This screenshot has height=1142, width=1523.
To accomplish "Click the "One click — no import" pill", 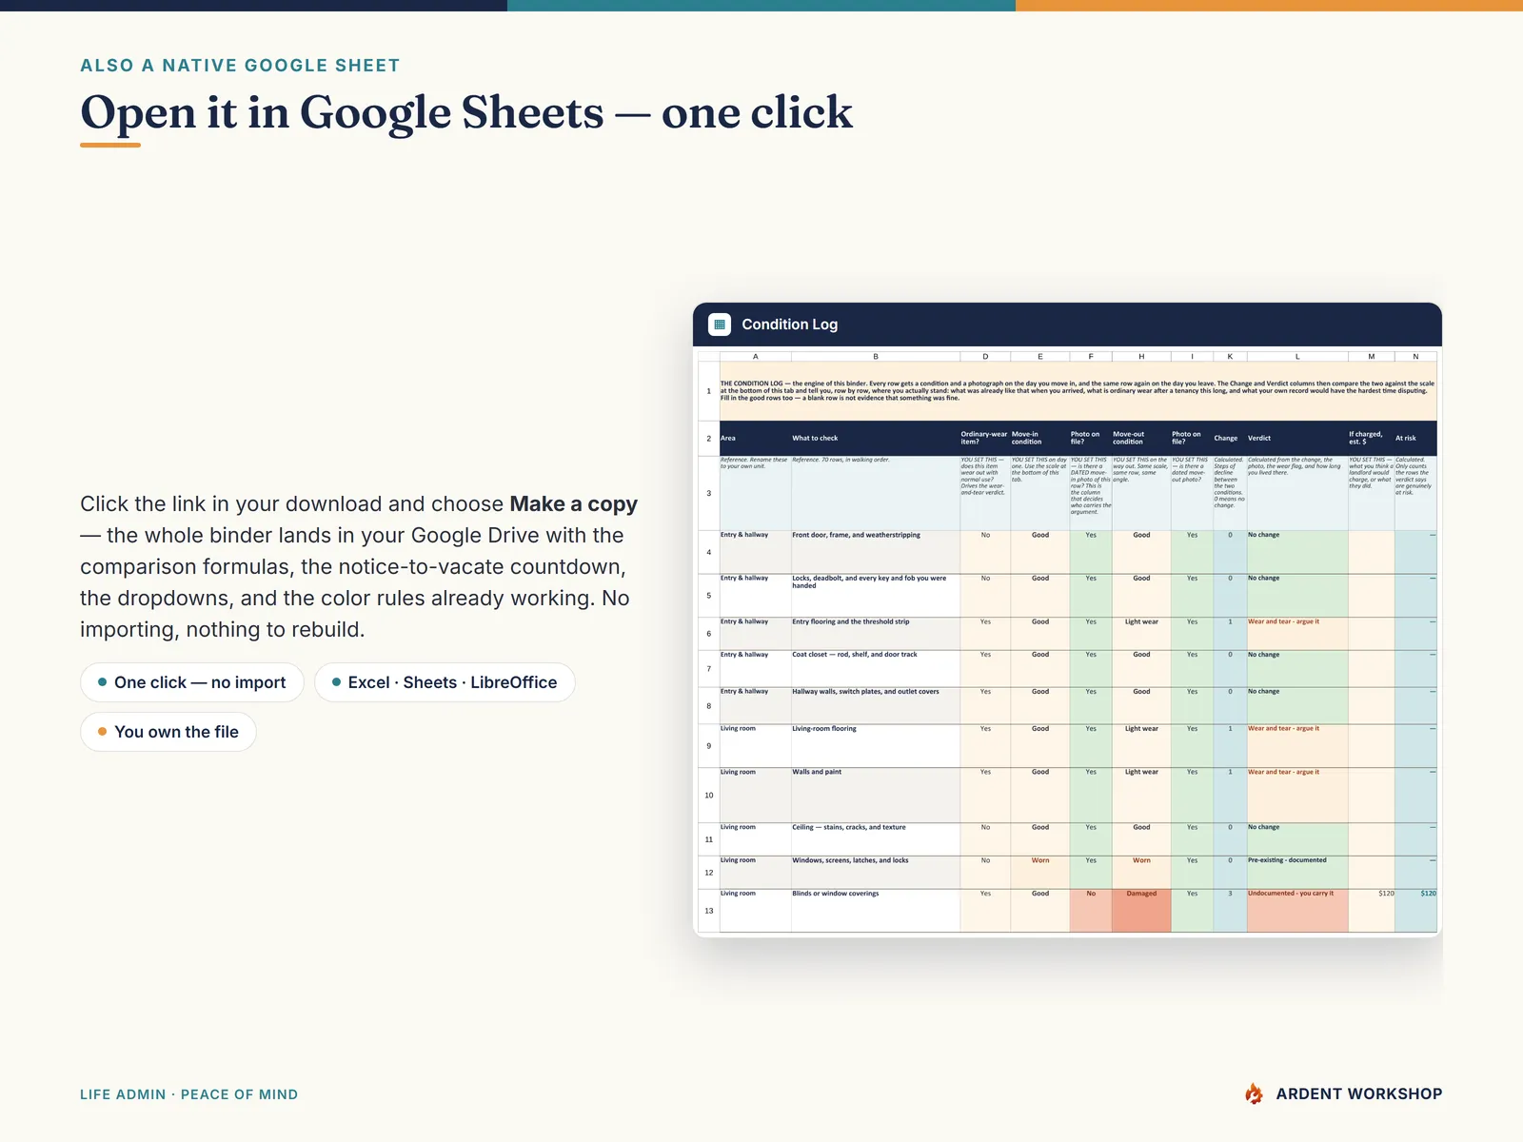I will click(192, 682).
